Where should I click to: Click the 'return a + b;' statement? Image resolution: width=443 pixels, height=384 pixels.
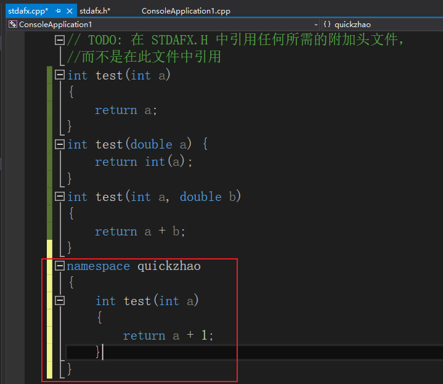click(140, 231)
